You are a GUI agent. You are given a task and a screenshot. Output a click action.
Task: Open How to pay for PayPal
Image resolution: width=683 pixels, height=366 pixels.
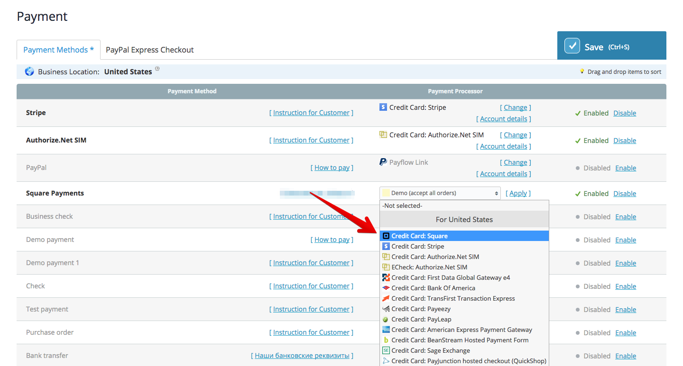(x=332, y=168)
